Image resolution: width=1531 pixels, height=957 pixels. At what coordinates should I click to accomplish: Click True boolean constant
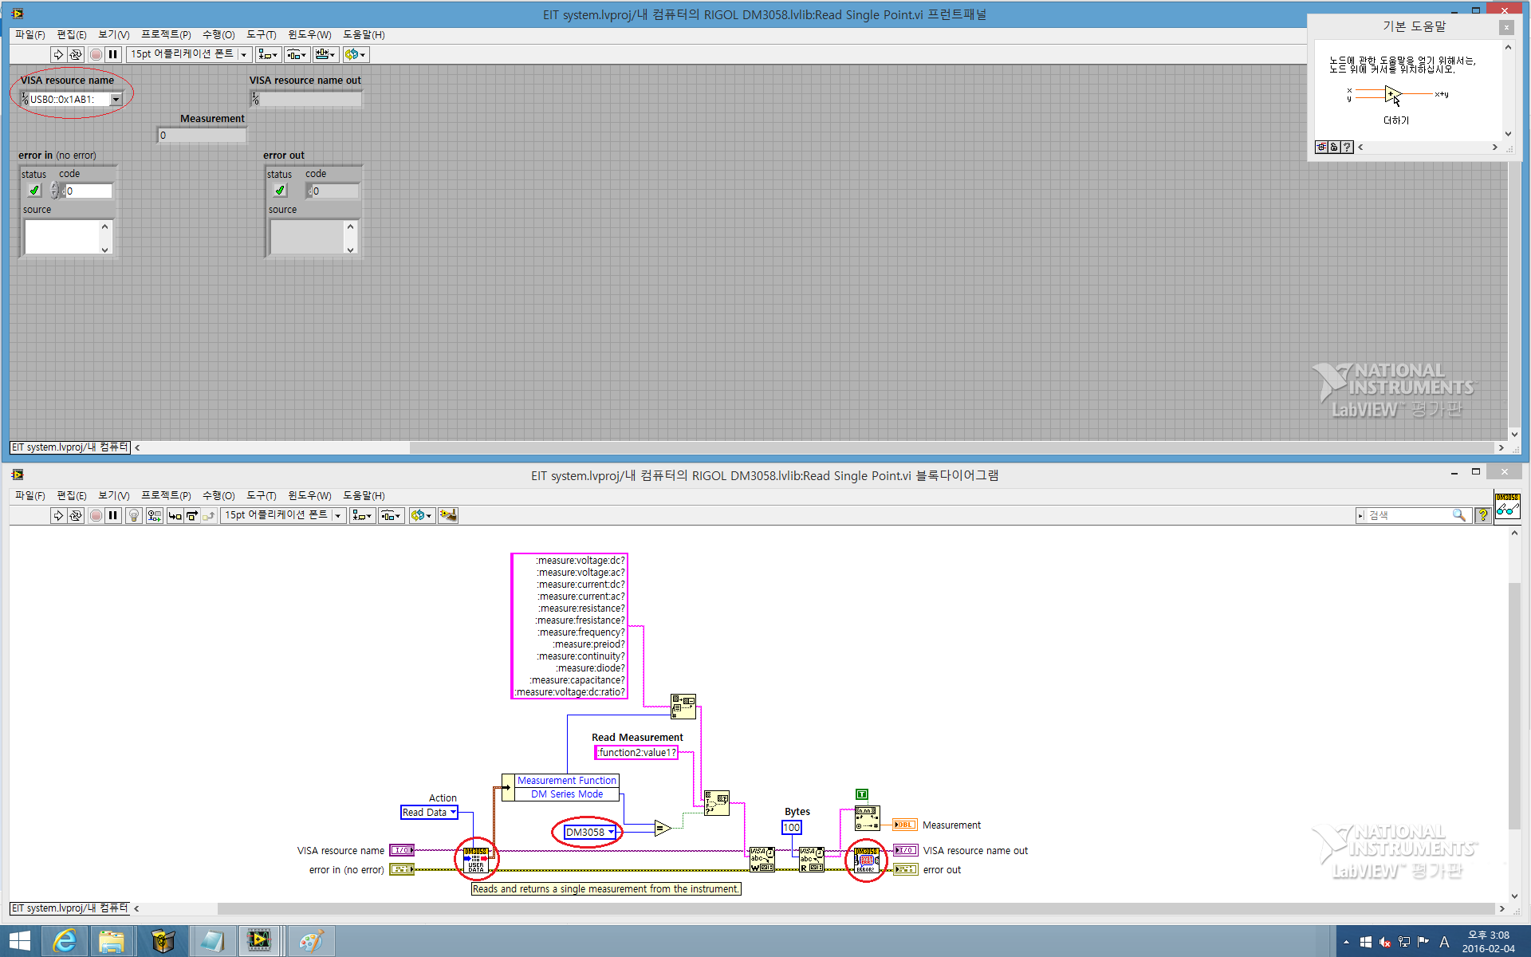point(861,794)
